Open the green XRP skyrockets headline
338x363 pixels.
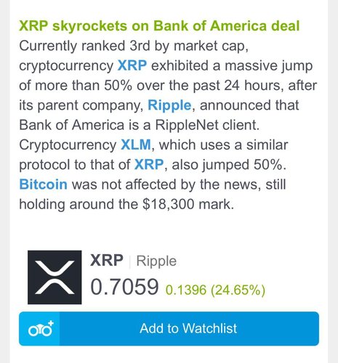pyautogui.click(x=159, y=25)
